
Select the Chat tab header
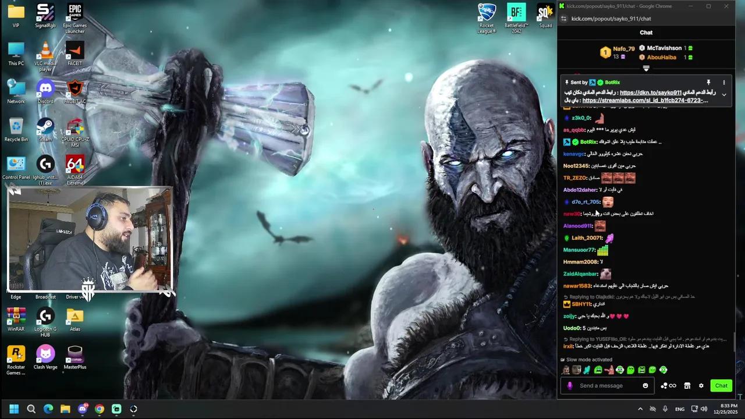click(646, 32)
